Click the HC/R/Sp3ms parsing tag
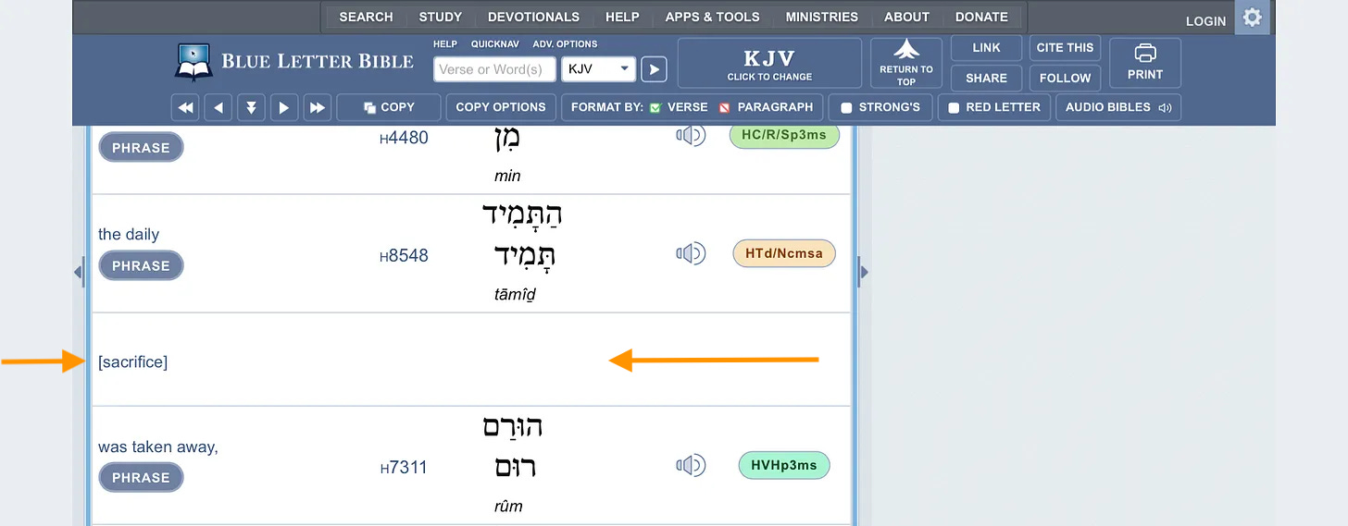The image size is (1348, 526). [784, 135]
